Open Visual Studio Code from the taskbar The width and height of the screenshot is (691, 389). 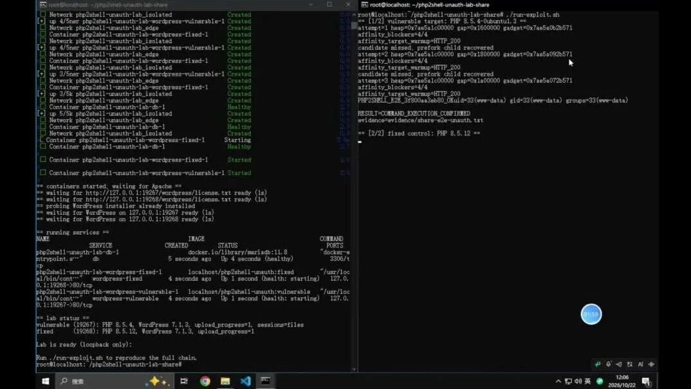246,381
